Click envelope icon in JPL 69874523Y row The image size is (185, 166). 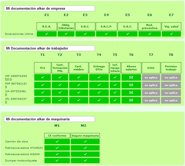(x=131, y=100)
